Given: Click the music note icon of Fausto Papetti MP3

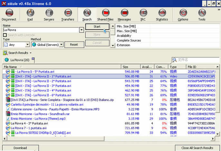Looking at the screenshot, I should (x=8, y=109).
